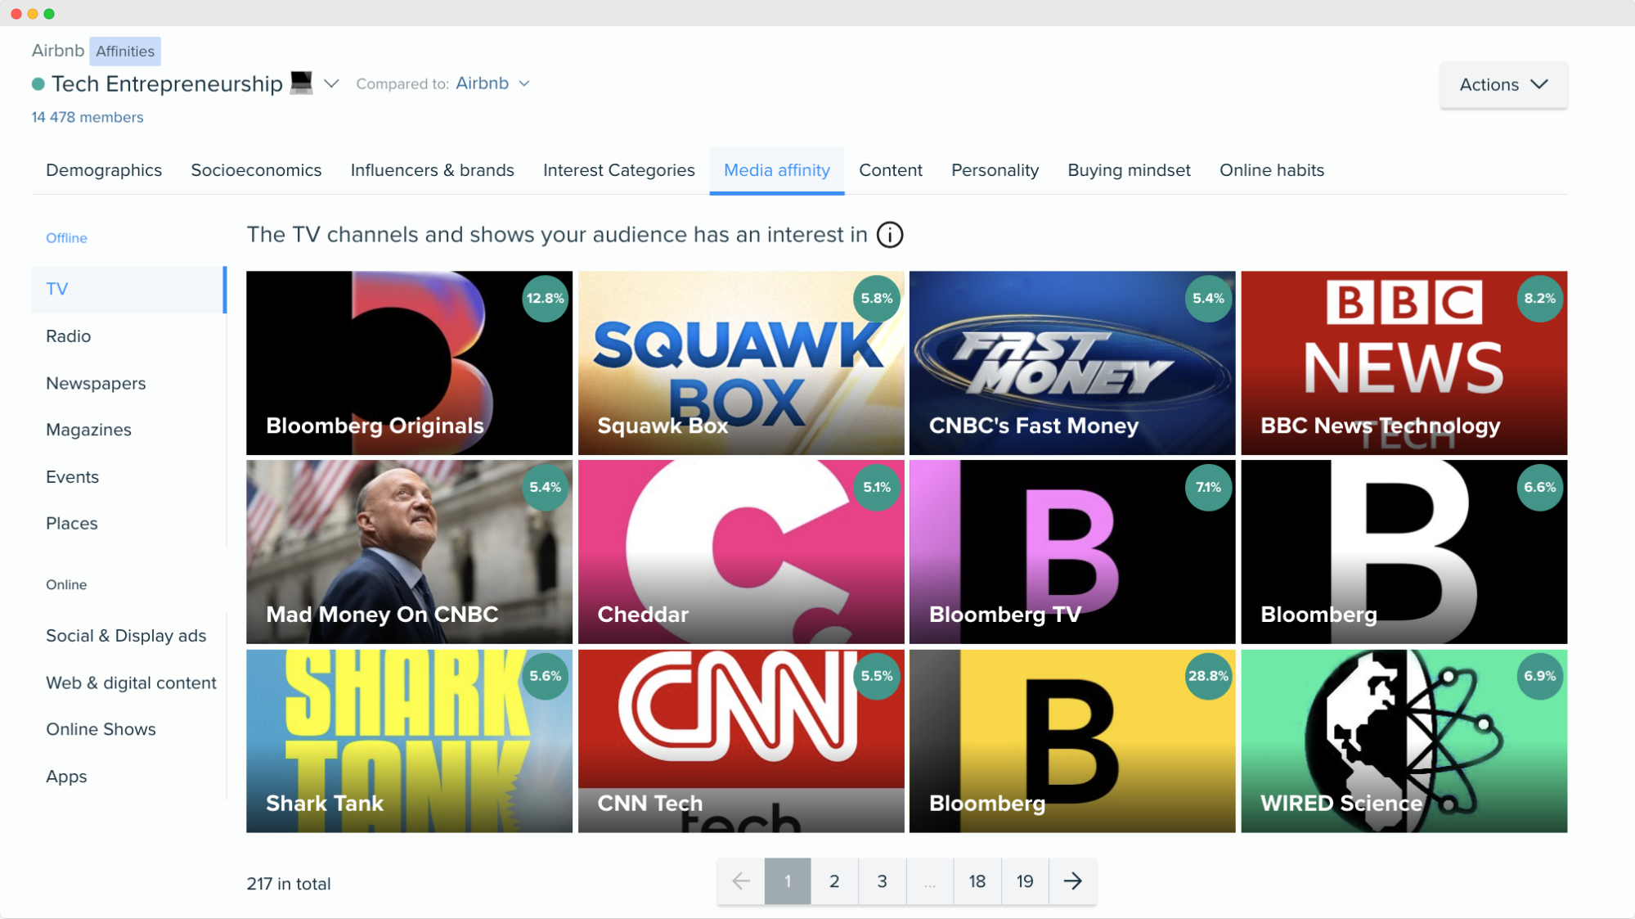Toggle the Offline section visibility
Image resolution: width=1635 pixels, height=919 pixels.
point(66,237)
